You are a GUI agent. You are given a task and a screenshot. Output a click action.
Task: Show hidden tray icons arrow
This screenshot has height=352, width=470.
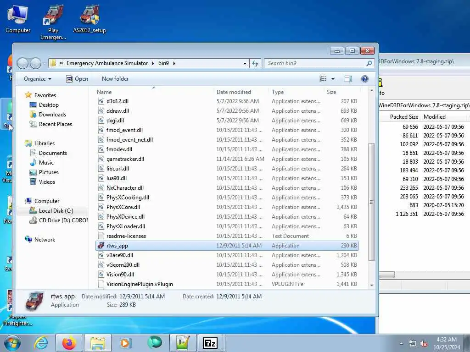pos(401,344)
